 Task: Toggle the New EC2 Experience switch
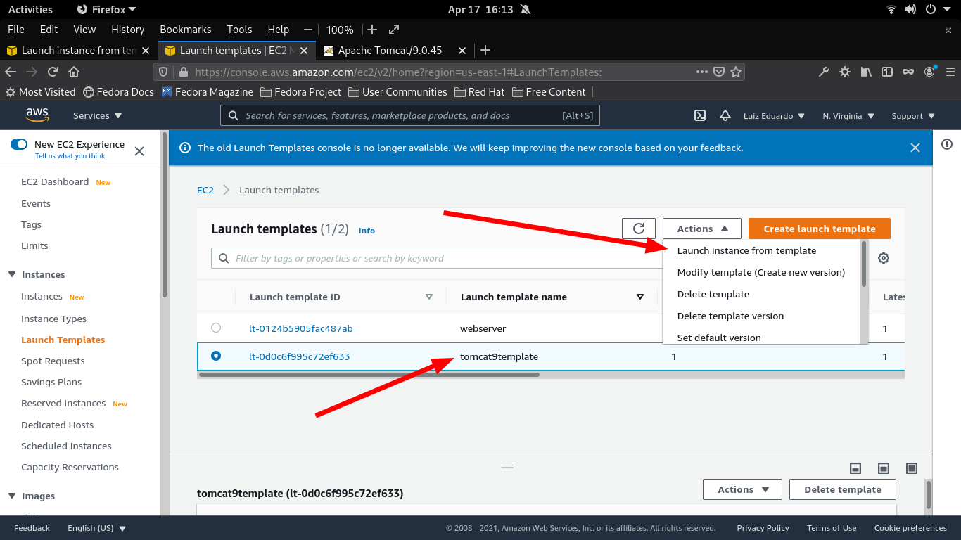pos(19,144)
